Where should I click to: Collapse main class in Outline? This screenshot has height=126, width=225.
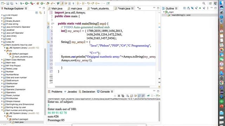tap(164, 12)
